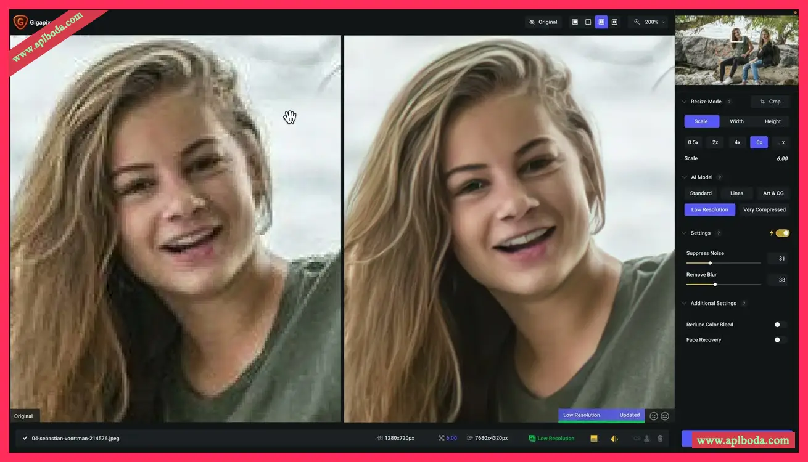Switch resize mode to Width tab
Screen dimensions: 808x462
click(x=736, y=121)
